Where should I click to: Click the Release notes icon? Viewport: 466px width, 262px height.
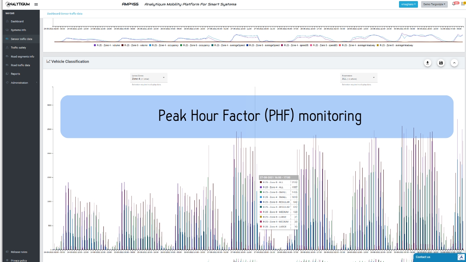coord(7,252)
